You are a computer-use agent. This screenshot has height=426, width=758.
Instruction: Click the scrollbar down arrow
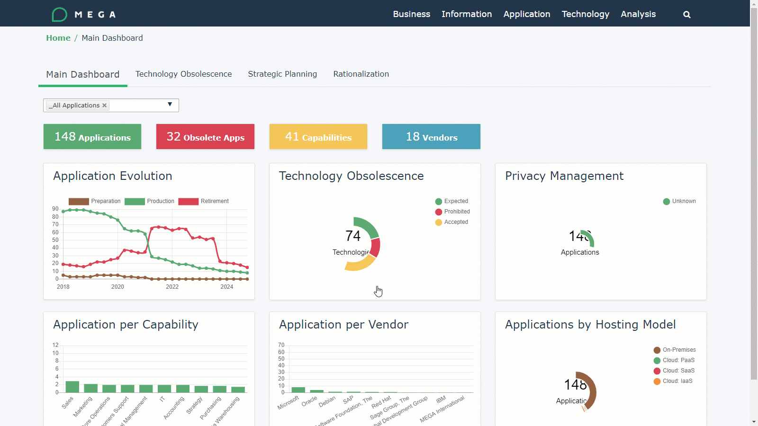(754, 422)
